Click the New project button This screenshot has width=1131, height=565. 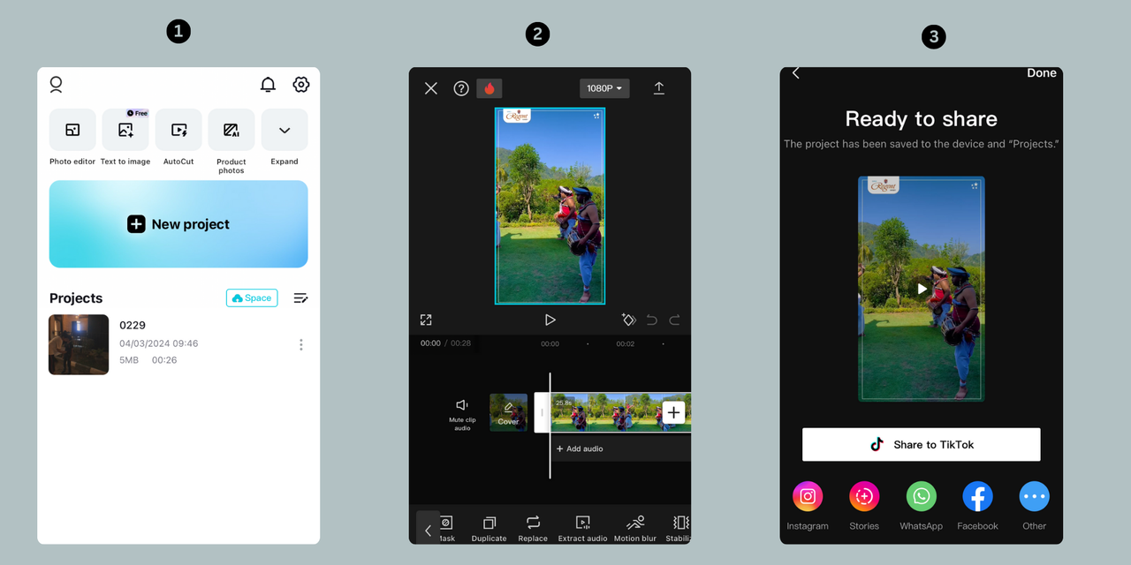[x=178, y=224]
